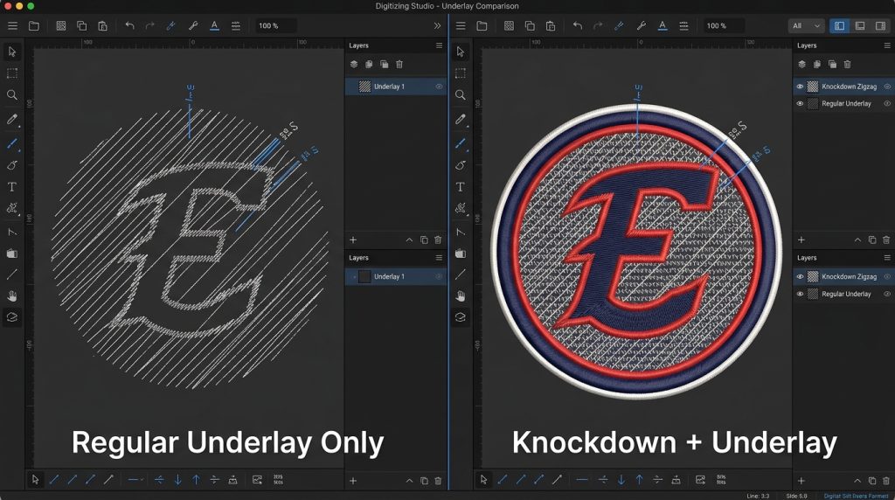Open the options menu of lower right Layers panel

887,258
